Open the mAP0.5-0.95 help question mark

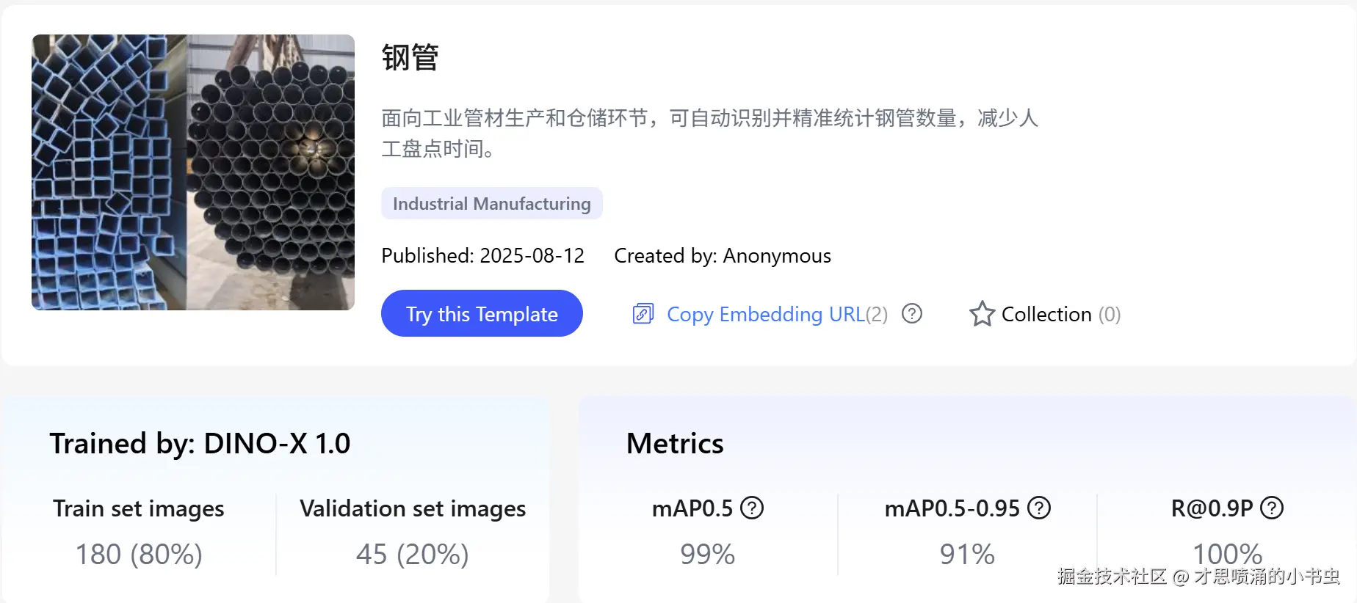coord(1039,508)
